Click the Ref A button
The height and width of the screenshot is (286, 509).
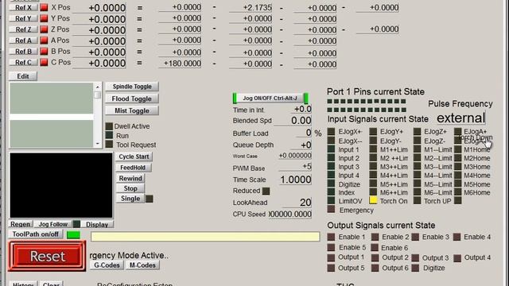tap(23, 41)
